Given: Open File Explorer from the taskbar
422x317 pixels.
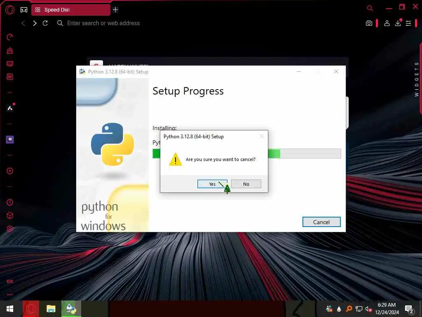Looking at the screenshot, I should (x=51, y=309).
